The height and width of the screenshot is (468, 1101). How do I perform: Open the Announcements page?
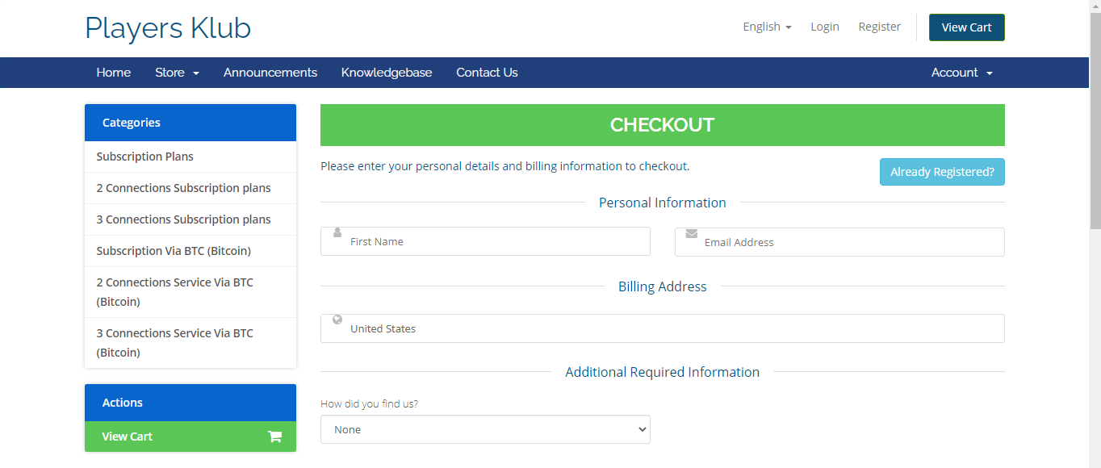270,73
